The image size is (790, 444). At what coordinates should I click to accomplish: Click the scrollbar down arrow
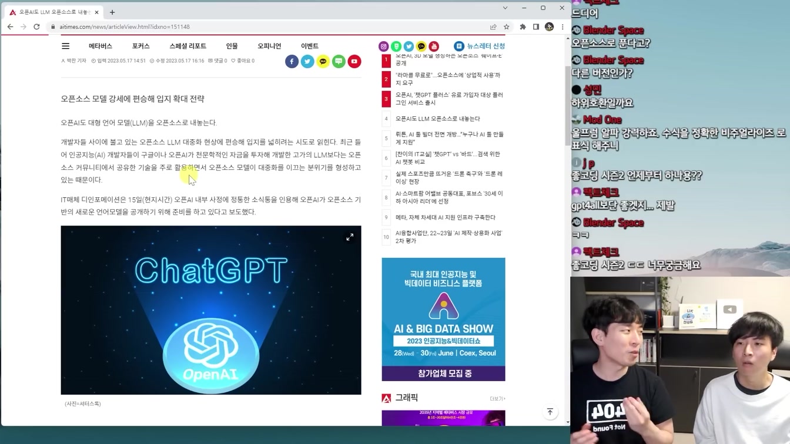click(567, 422)
